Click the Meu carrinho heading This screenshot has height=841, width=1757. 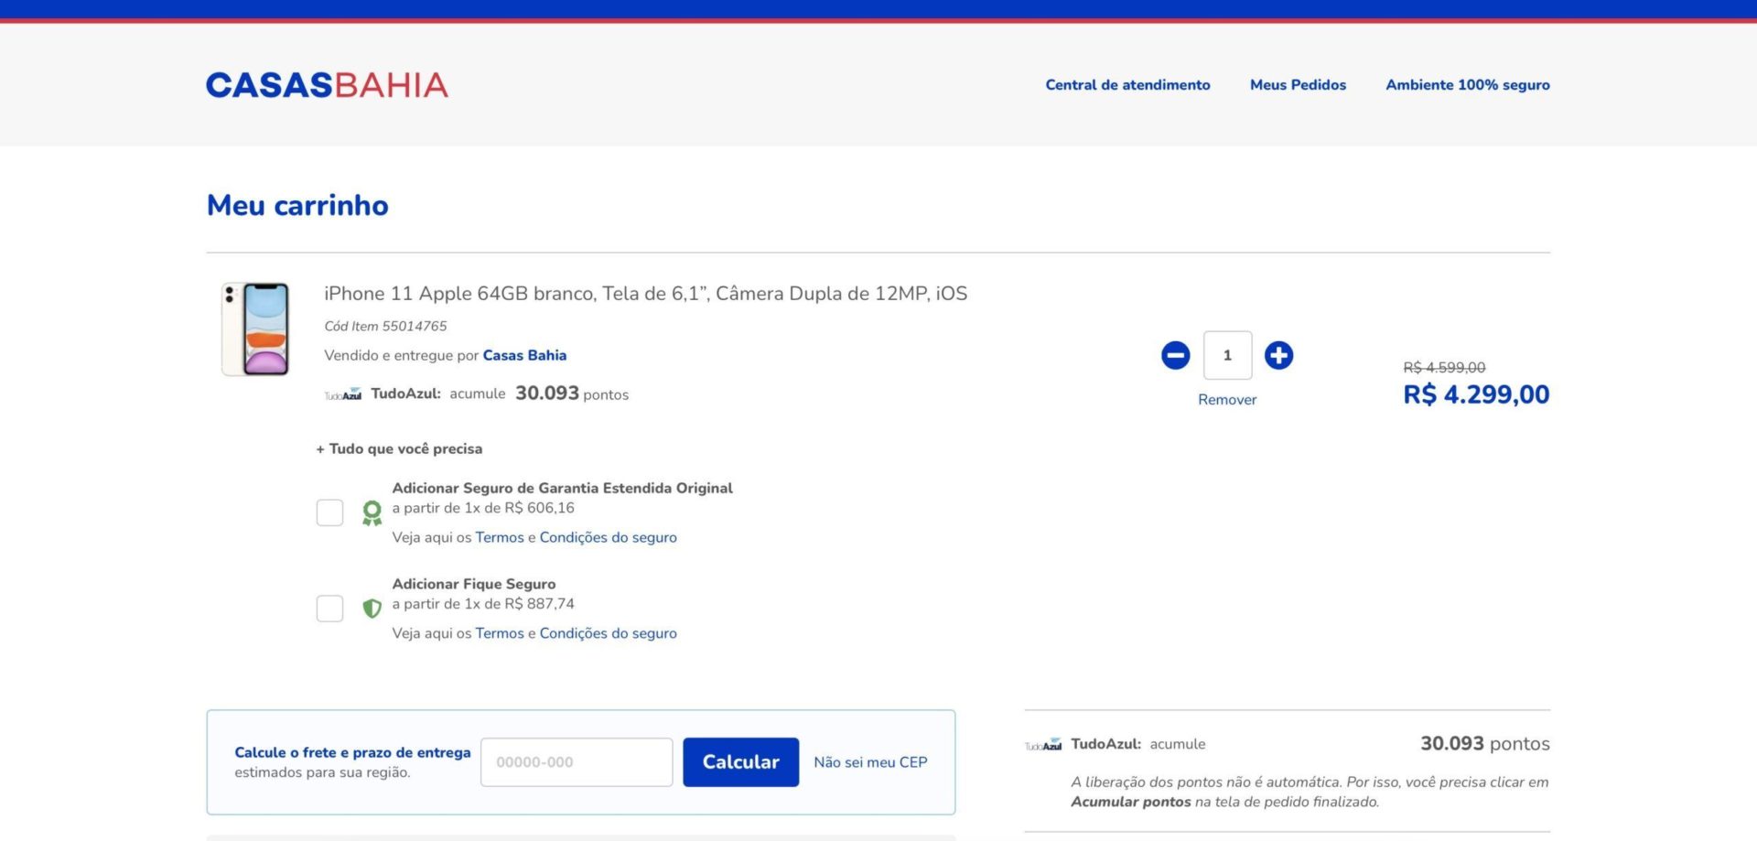click(x=297, y=205)
